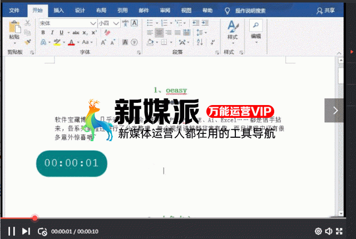Switch to the 审阅 tab

pyautogui.click(x=165, y=11)
